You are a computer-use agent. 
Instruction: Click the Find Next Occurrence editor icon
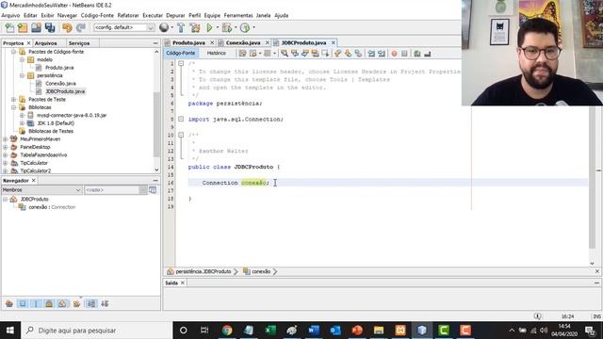pos(305,54)
